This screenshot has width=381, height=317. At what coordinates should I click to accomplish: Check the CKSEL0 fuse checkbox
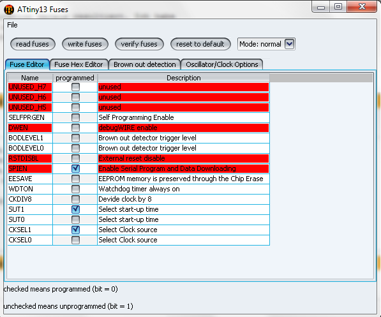coord(75,240)
